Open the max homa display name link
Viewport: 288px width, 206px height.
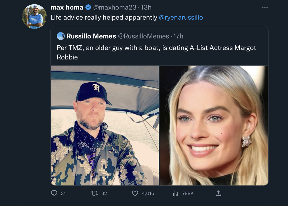pos(67,7)
